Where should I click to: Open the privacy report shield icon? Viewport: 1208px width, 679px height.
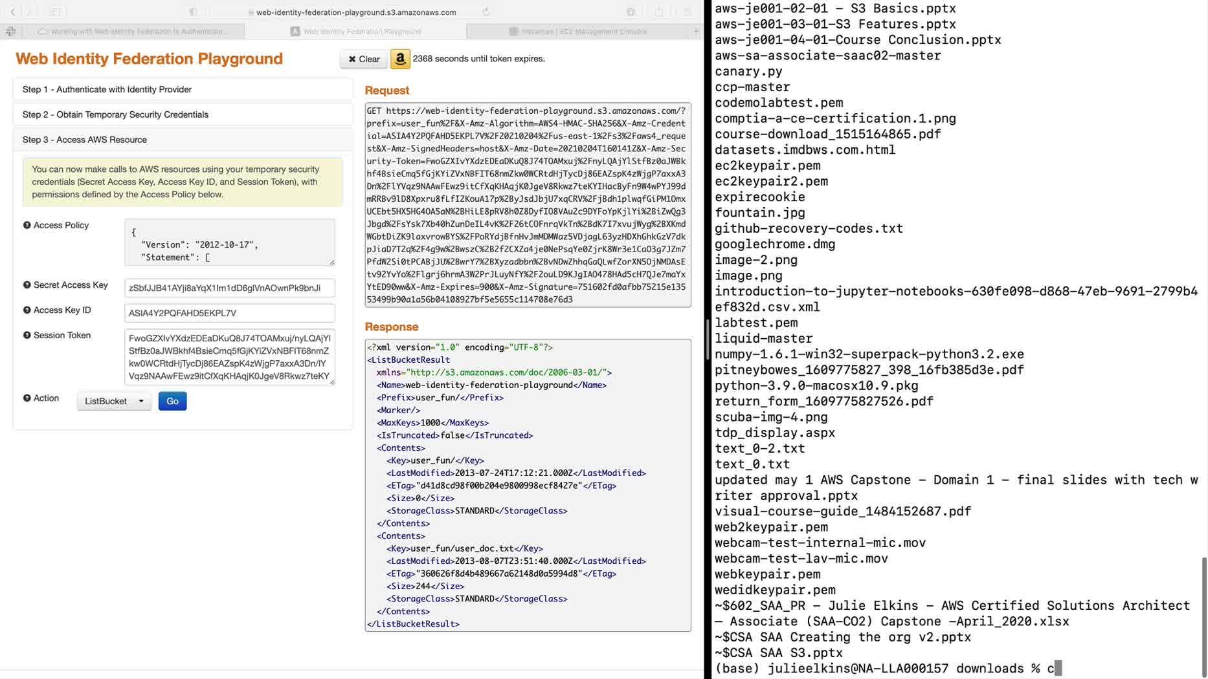tap(193, 12)
